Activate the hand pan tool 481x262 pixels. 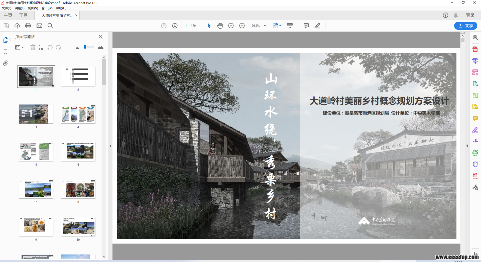click(220, 26)
